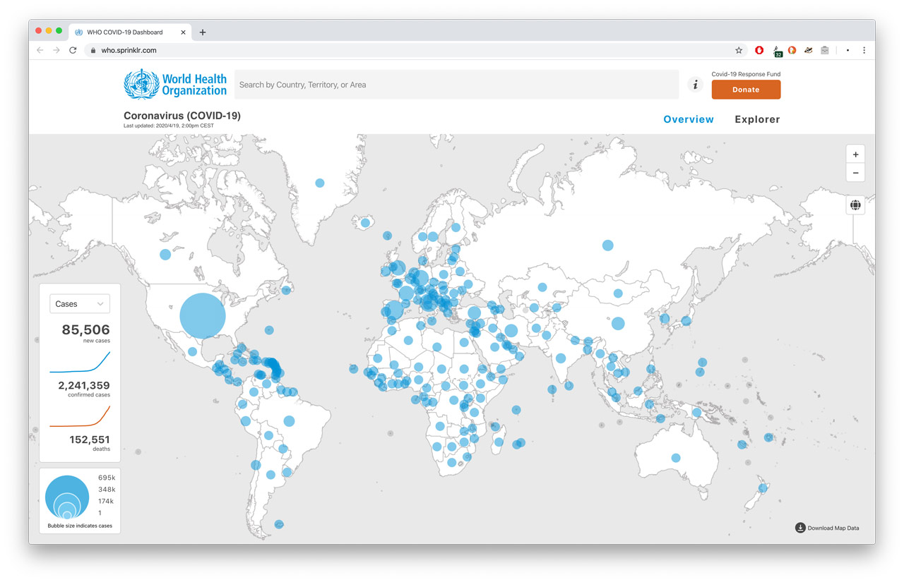Open the DuckDuckGo extension

(792, 50)
